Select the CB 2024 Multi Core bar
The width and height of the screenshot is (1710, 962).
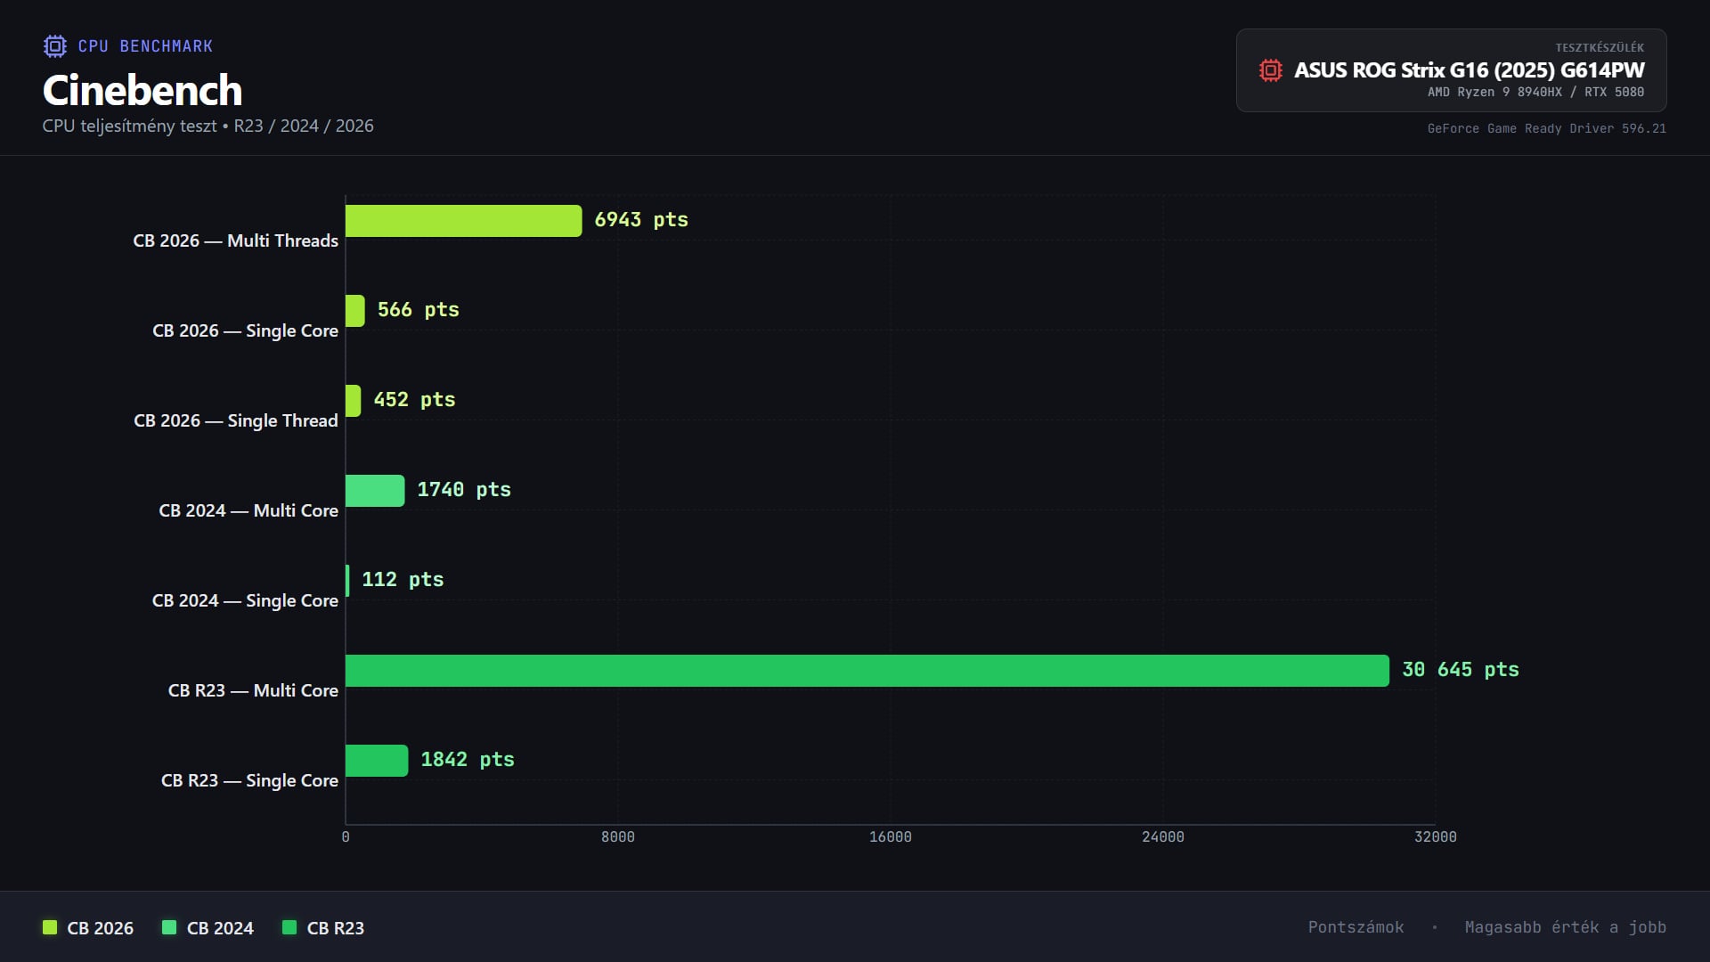pyautogui.click(x=375, y=491)
